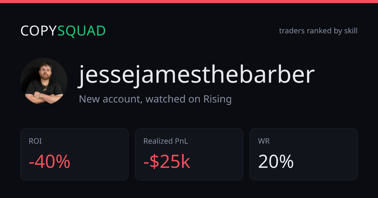Open the Realized PnL stat card
The image size is (378, 198).
189,154
